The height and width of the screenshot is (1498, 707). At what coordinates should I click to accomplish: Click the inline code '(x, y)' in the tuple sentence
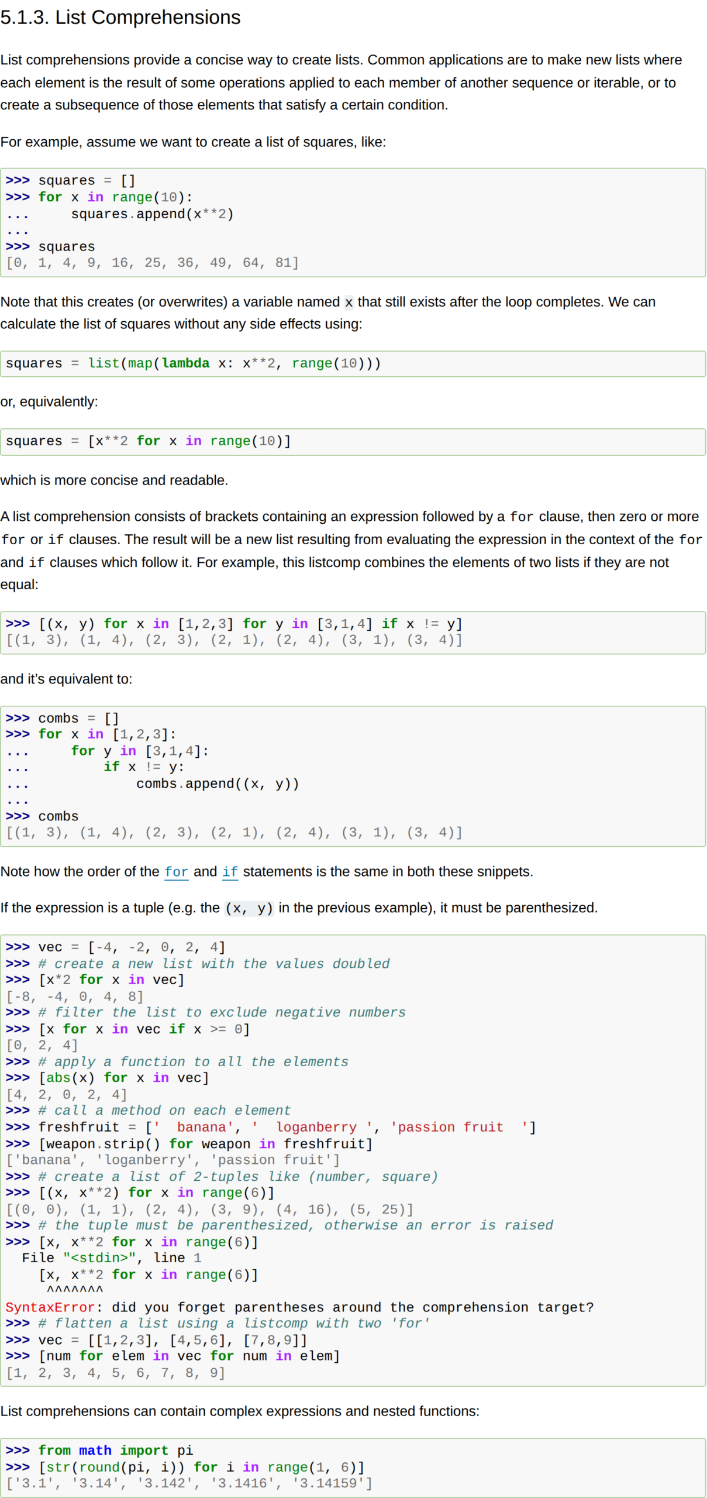(249, 909)
